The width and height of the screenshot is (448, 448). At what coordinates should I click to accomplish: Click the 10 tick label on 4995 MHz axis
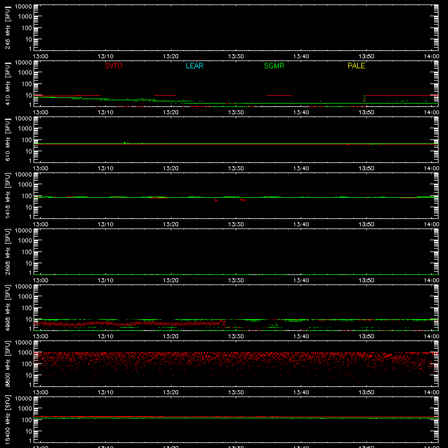[x=29, y=319]
